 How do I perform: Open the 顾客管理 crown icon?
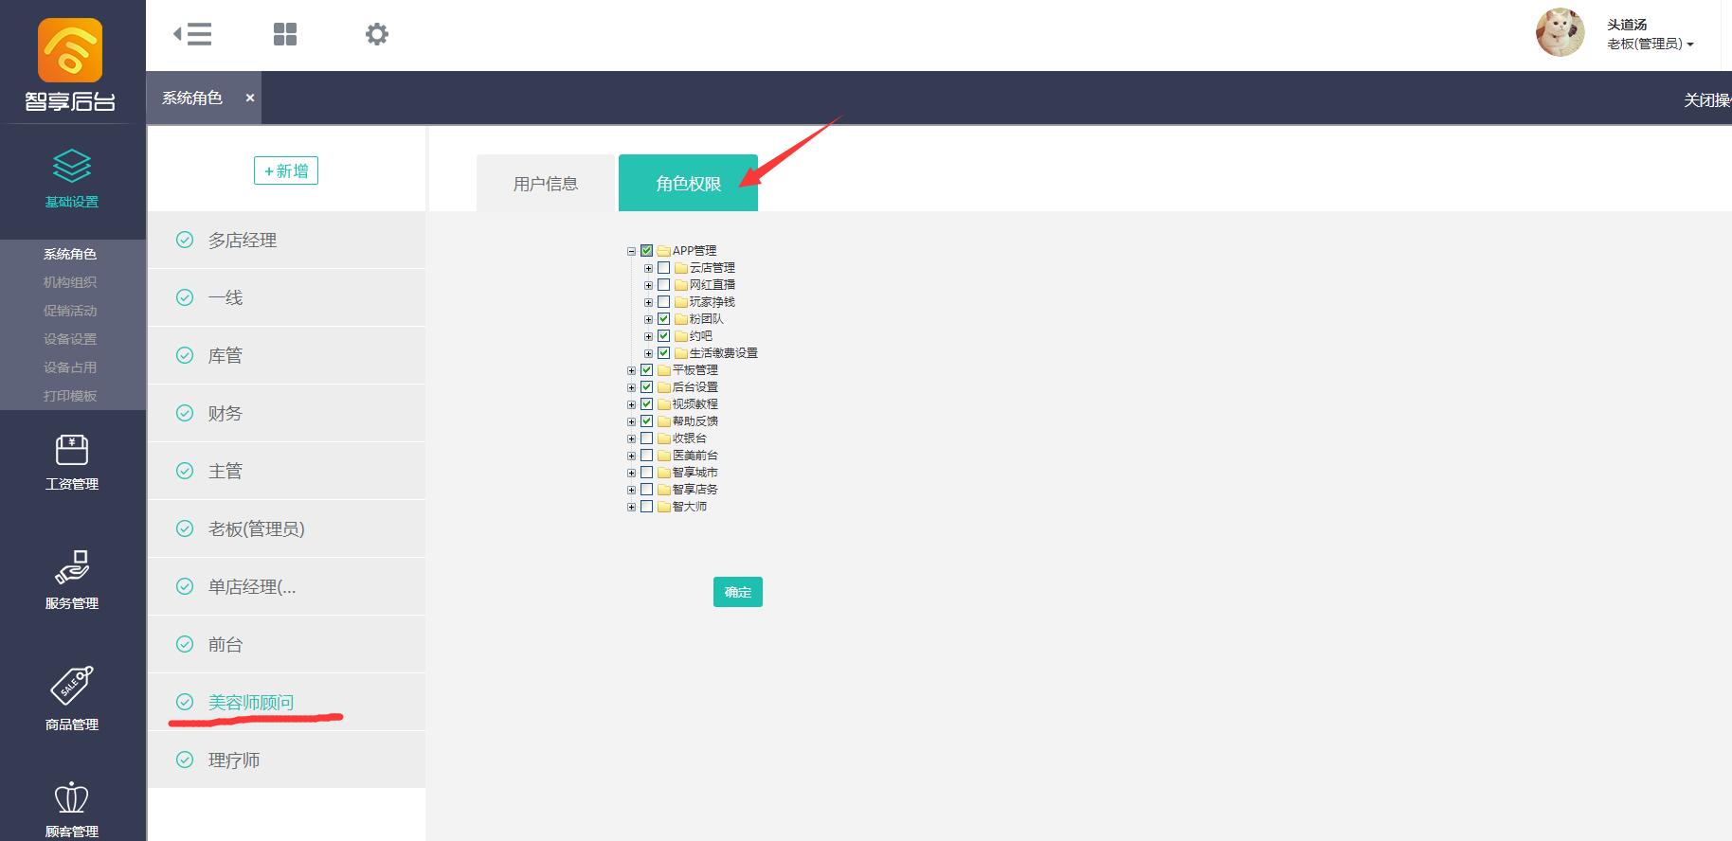72,798
